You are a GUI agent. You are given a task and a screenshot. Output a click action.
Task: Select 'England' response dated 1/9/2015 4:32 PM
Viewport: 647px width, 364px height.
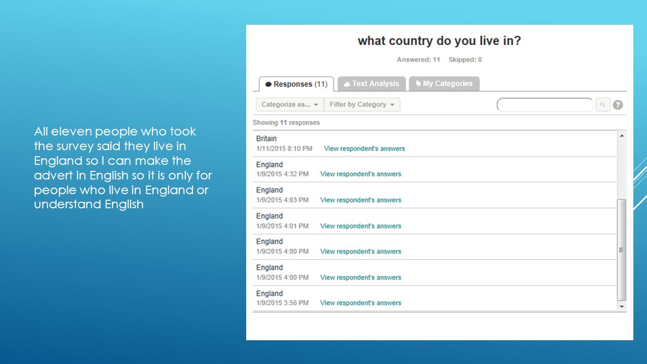click(269, 165)
